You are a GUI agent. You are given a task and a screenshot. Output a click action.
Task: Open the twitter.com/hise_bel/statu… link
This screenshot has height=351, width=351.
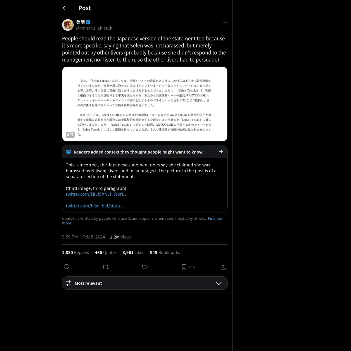[x=95, y=206]
